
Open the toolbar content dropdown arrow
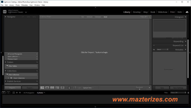pyautogui.click(x=149, y=88)
